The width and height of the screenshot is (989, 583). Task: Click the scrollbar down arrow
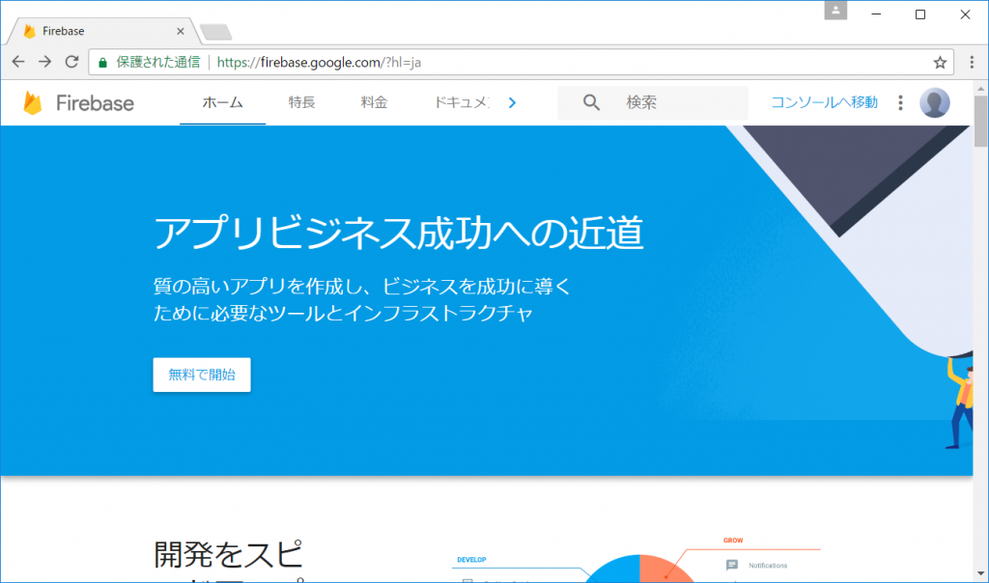click(x=980, y=574)
